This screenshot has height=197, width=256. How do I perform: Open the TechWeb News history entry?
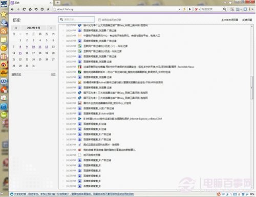(139, 67)
